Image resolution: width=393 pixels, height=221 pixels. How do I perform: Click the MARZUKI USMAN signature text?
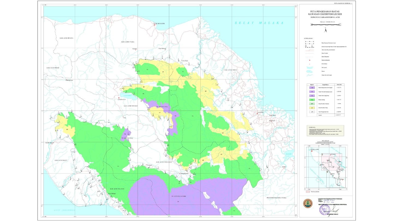click(x=333, y=214)
